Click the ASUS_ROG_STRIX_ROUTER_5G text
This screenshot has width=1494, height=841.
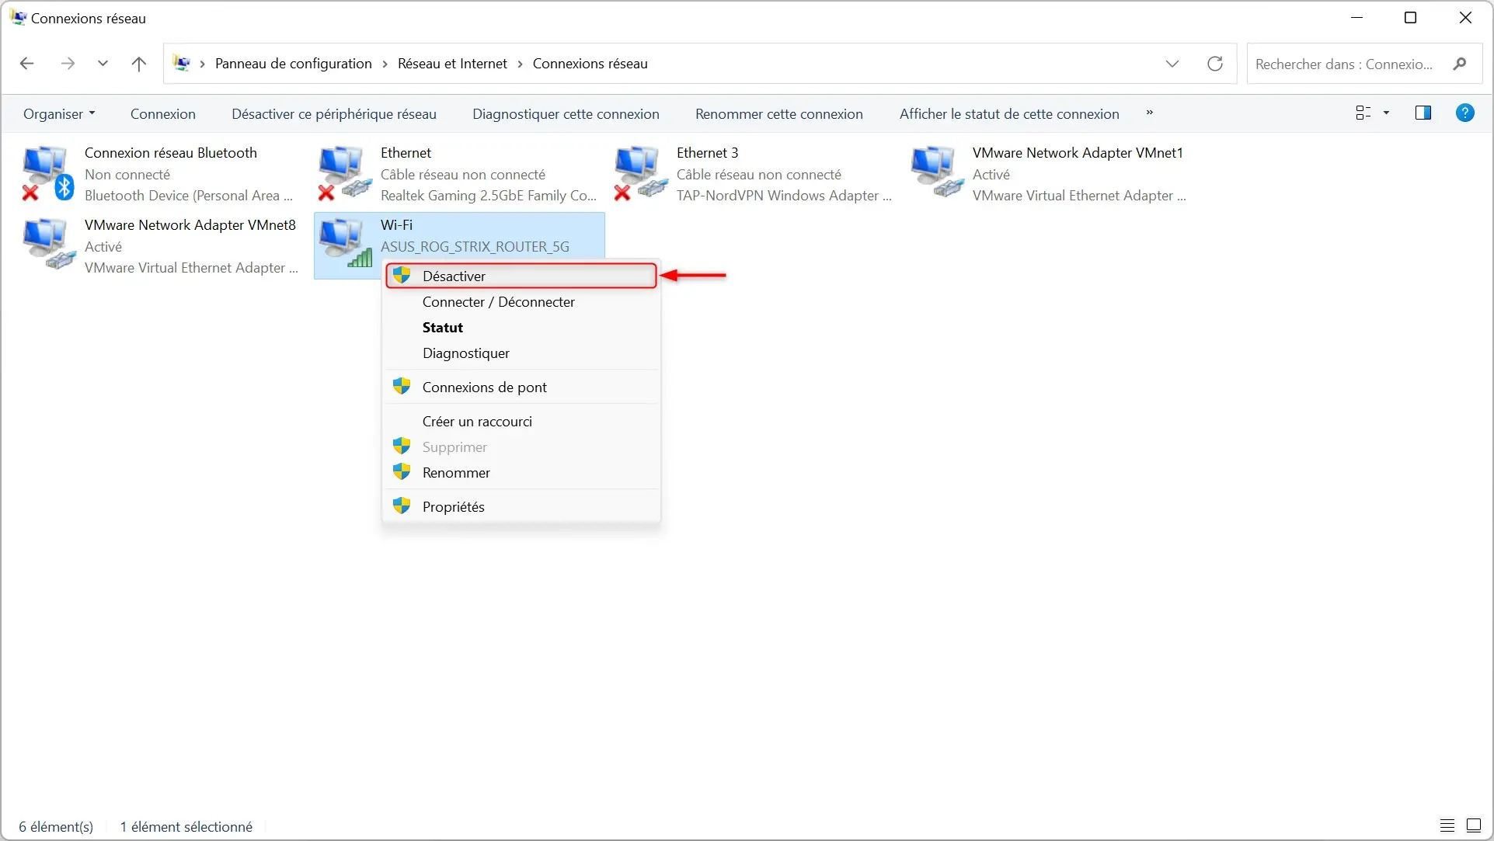pyautogui.click(x=475, y=247)
